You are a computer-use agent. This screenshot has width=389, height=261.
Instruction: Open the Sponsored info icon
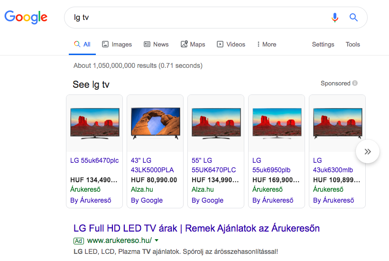point(355,83)
